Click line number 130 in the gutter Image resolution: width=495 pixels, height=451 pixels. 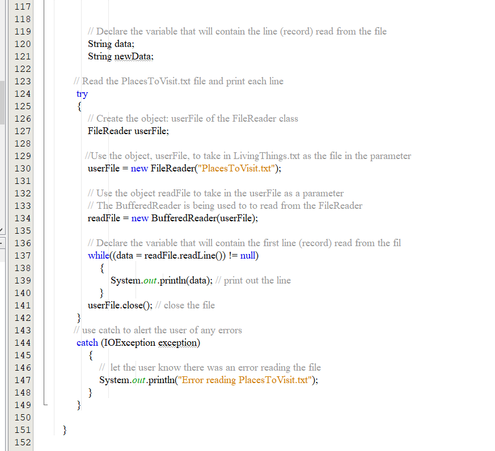click(x=23, y=169)
